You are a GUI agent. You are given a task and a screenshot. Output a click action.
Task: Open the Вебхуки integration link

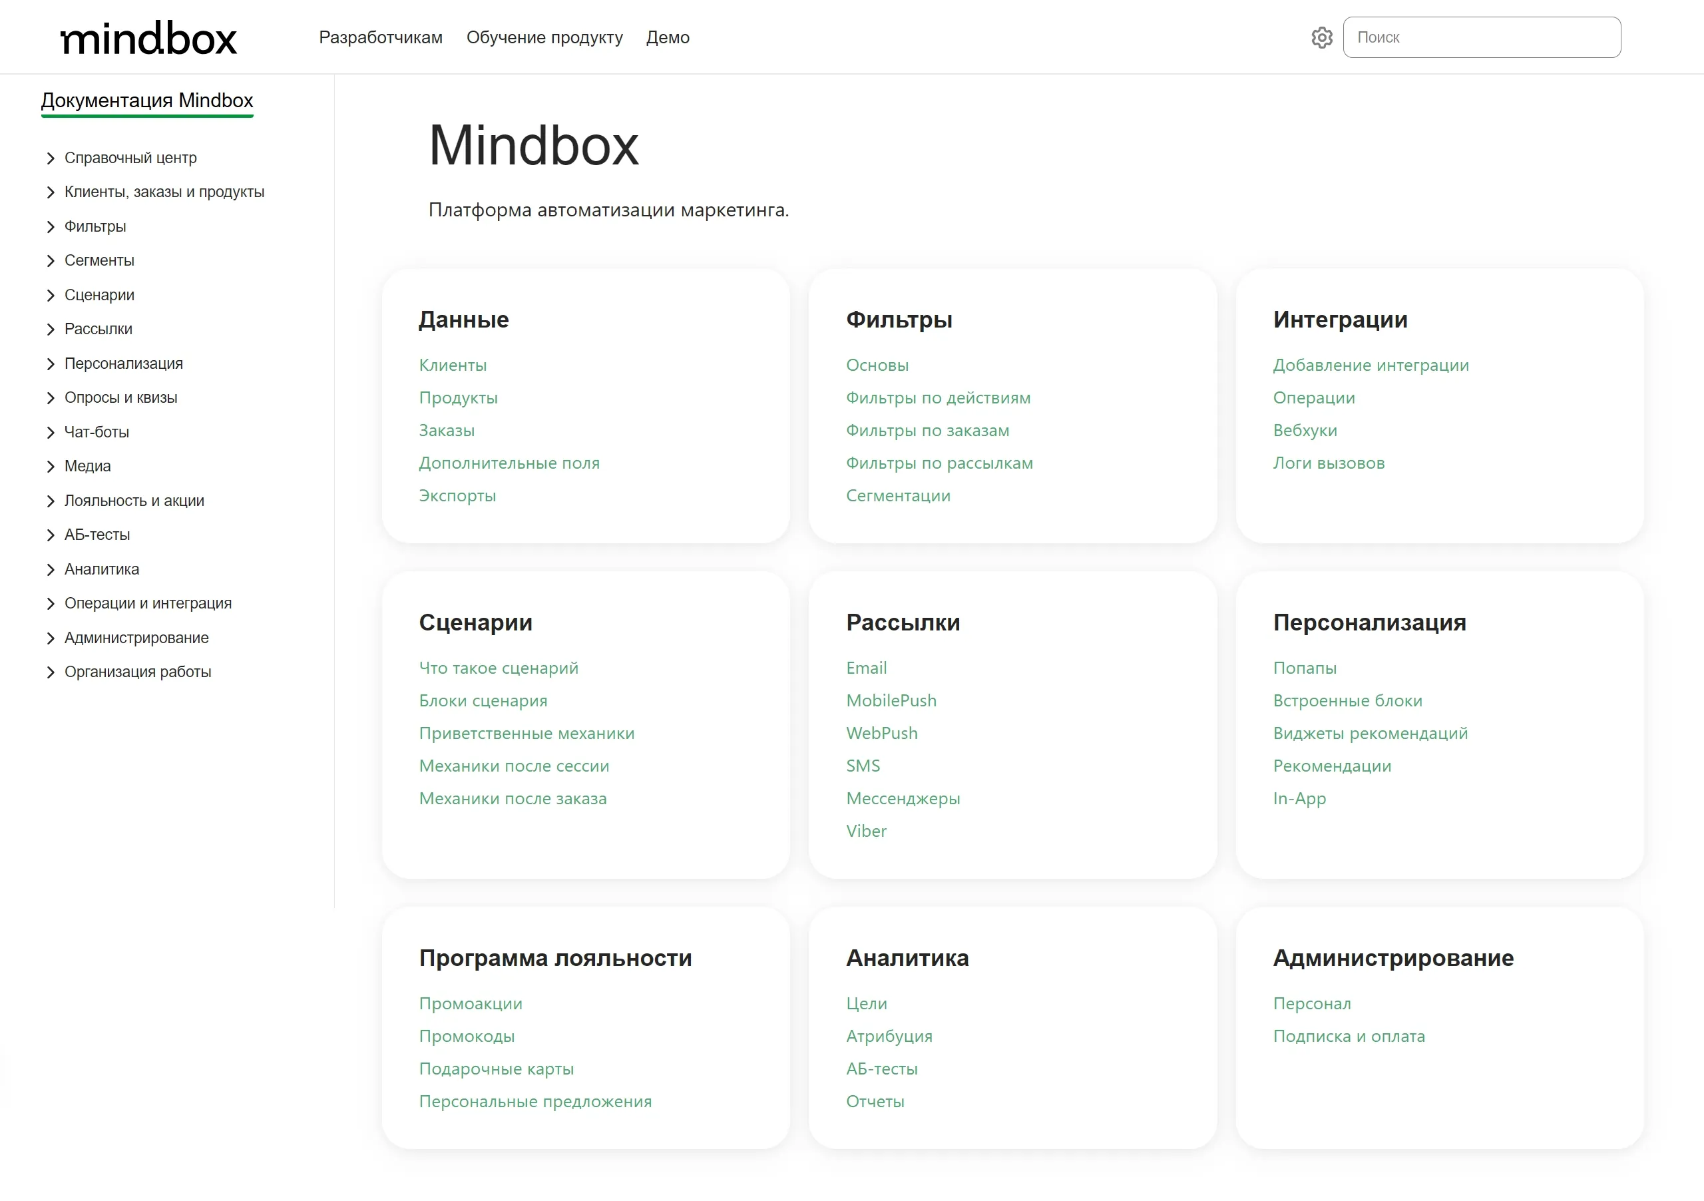1304,431
